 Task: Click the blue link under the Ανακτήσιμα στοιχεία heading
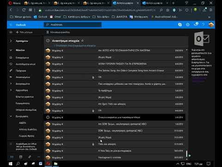tap(75, 45)
